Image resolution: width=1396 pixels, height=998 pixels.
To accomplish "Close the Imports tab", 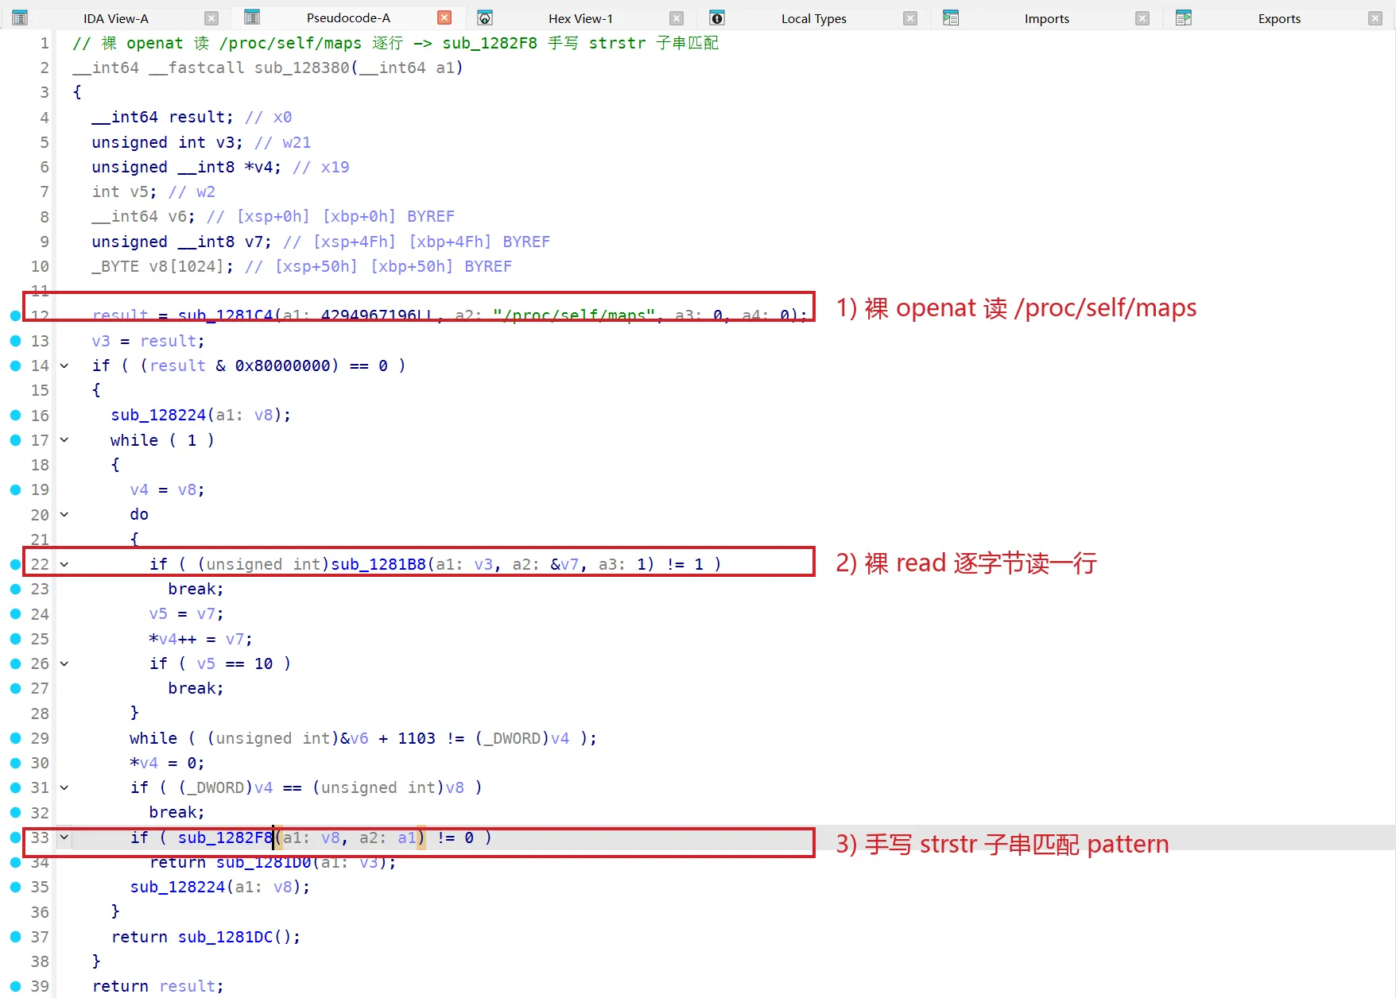I will coord(1142,18).
